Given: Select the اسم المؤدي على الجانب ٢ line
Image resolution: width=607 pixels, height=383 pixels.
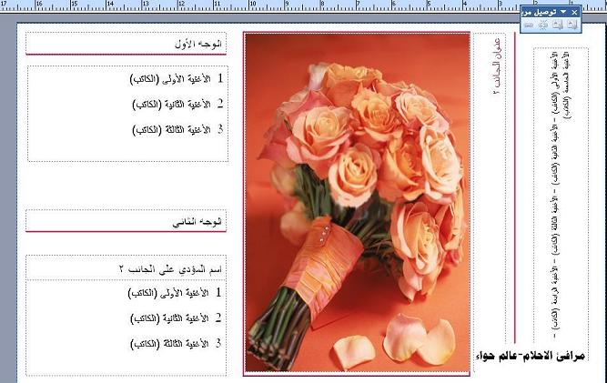Looking at the screenshot, I should point(171,269).
